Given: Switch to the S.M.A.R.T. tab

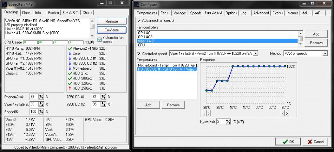Looking at the screenshot, I should (x=70, y=13).
